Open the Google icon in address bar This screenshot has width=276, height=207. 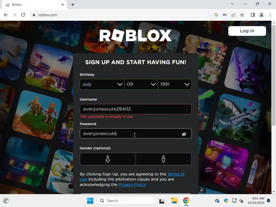(x=216, y=15)
